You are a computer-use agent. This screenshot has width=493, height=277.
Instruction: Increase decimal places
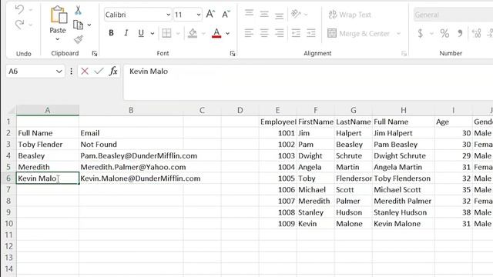pyautogui.click(x=476, y=33)
